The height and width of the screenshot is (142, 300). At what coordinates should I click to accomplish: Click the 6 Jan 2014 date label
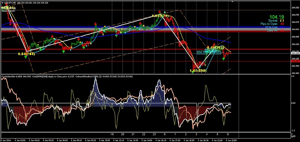click(x=6, y=140)
